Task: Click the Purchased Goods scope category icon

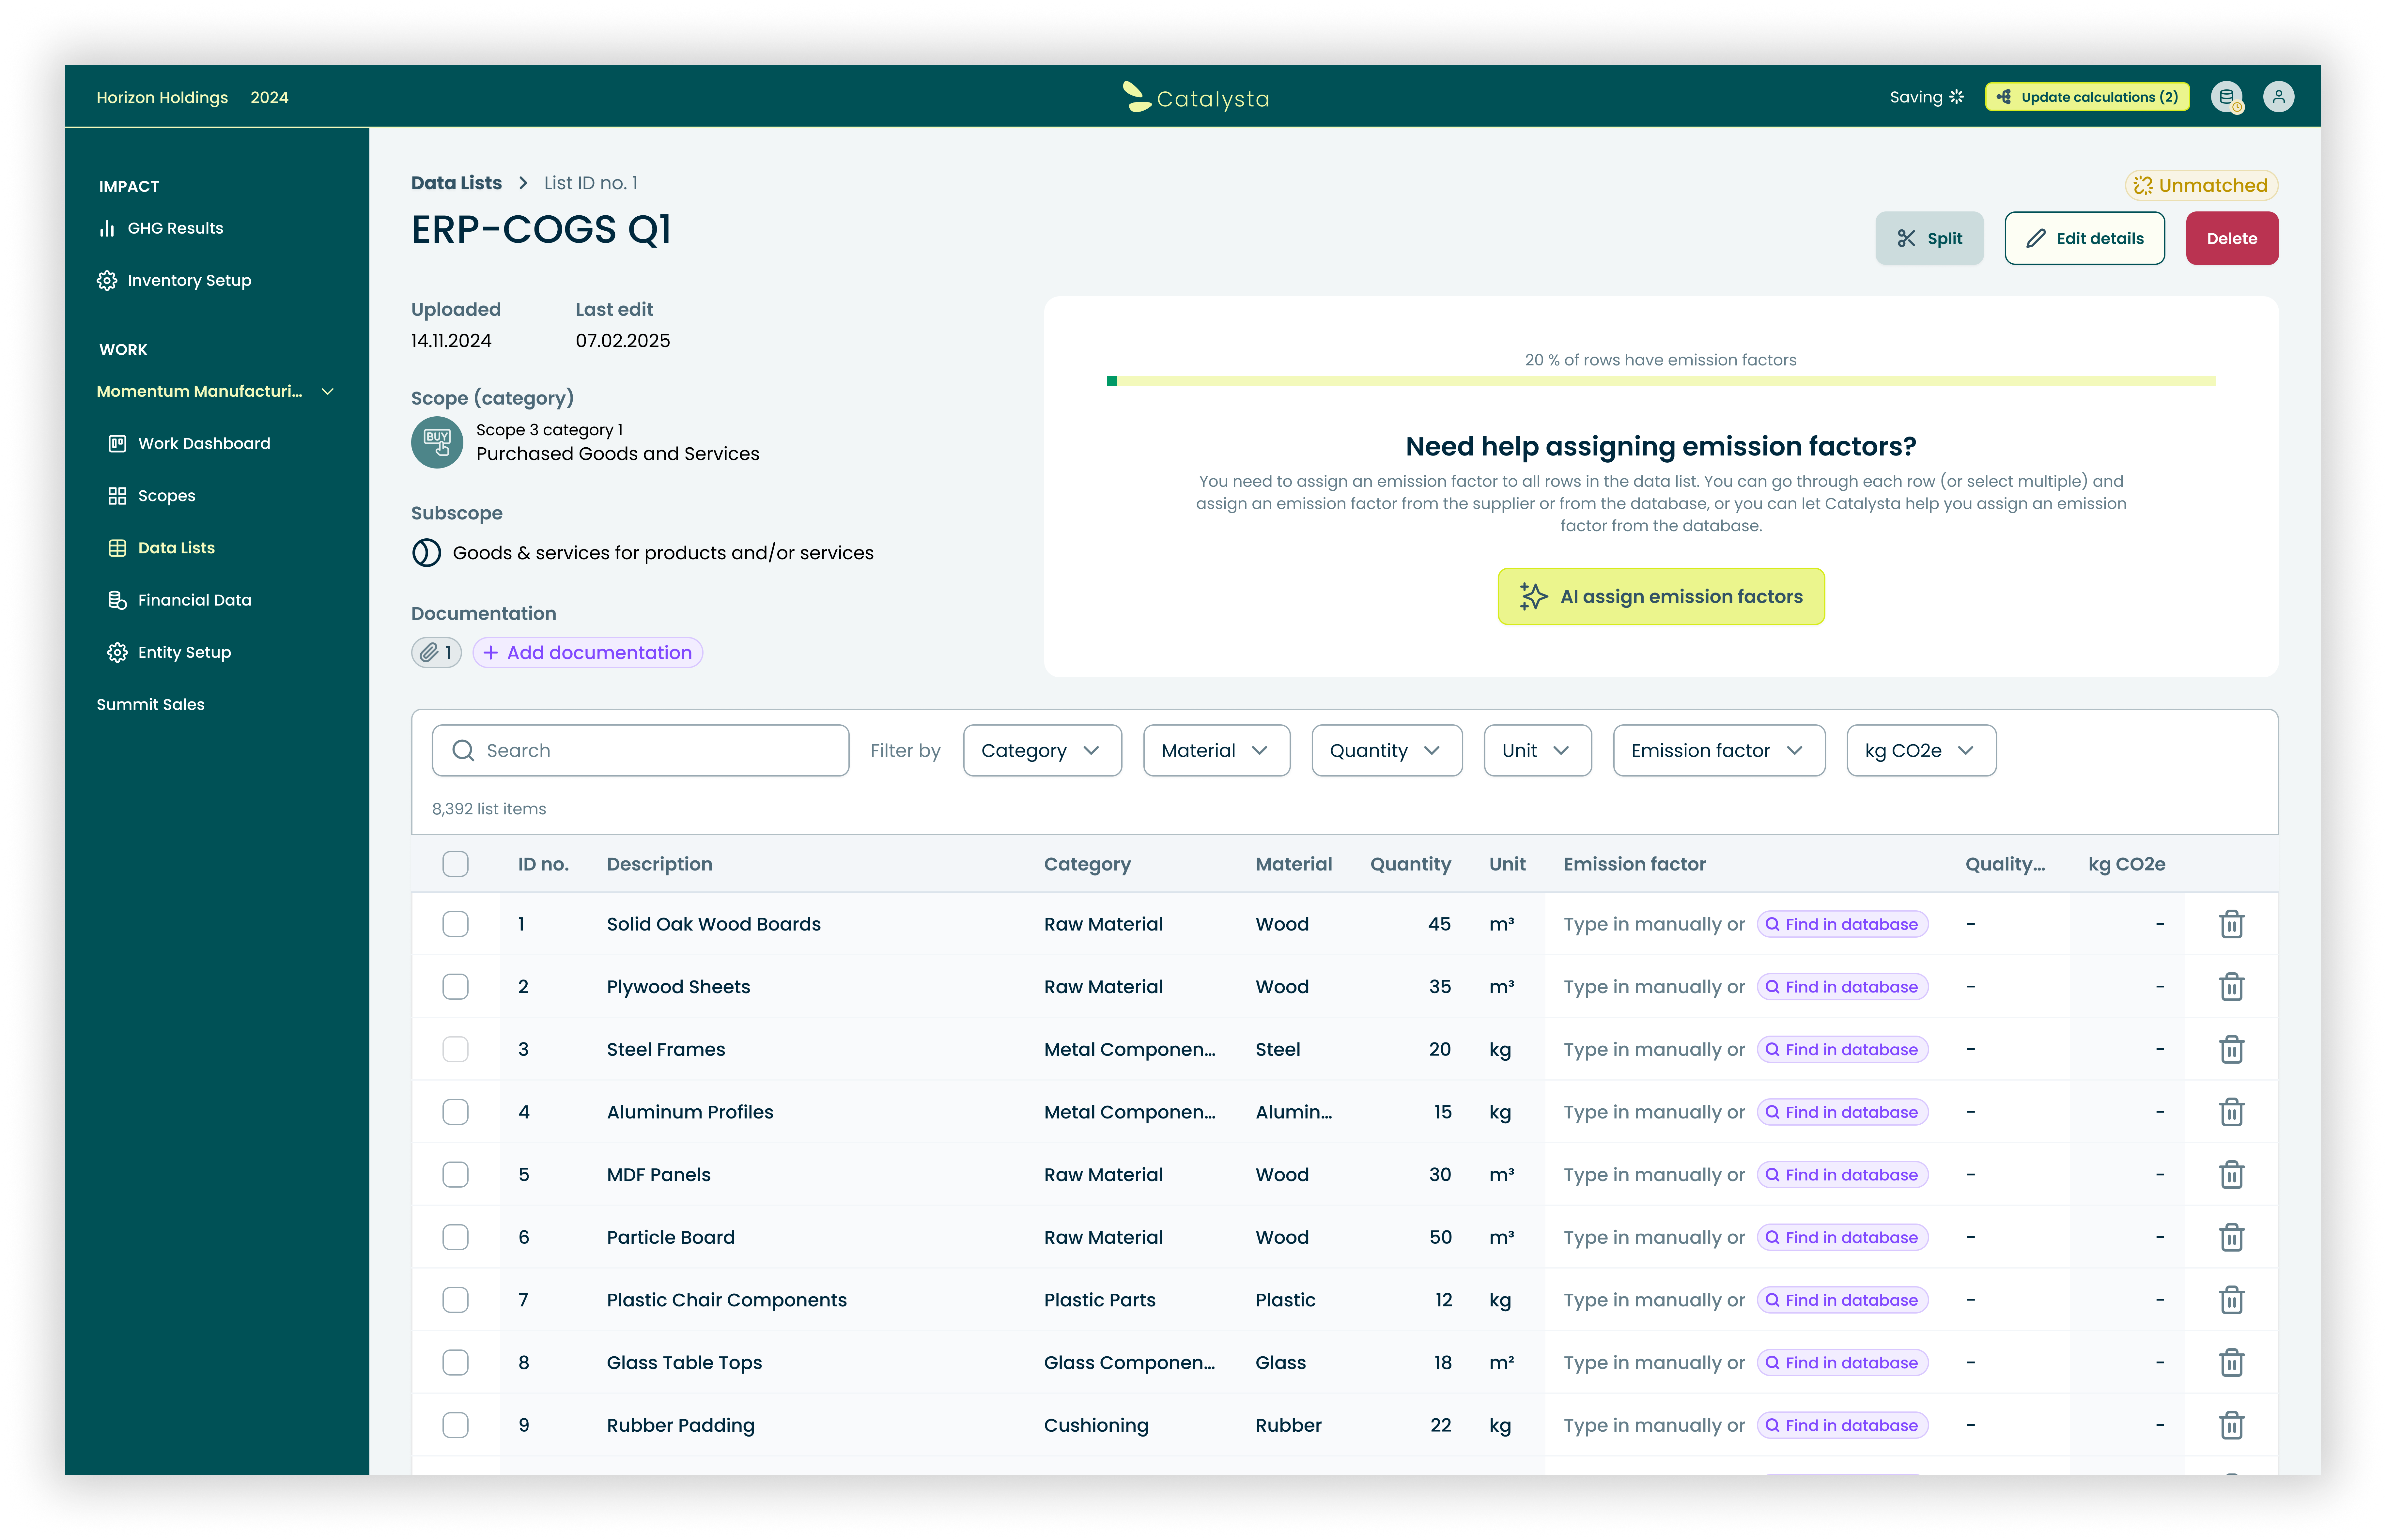Action: click(437, 442)
